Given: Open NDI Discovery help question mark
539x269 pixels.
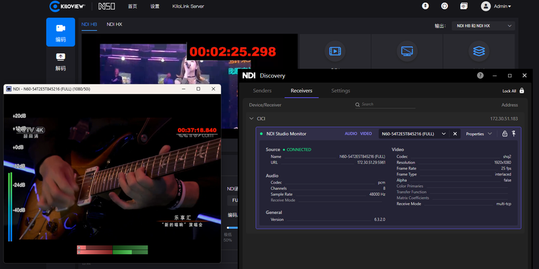Looking at the screenshot, I should 480,75.
